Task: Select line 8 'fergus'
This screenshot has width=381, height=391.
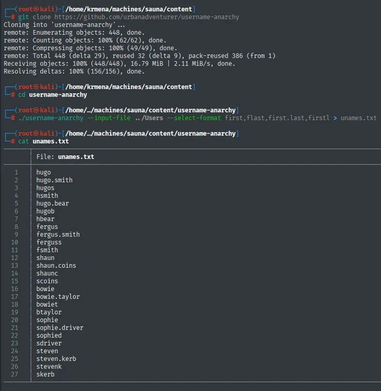Action: [x=47, y=226]
